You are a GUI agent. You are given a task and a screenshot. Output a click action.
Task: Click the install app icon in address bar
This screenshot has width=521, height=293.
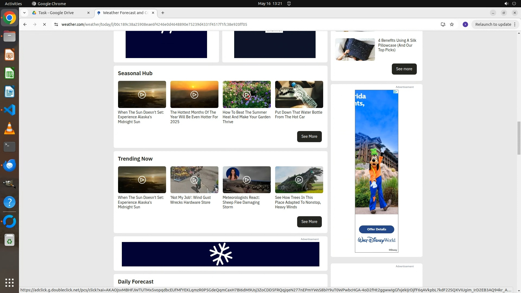443,24
